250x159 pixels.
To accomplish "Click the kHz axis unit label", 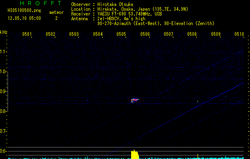I will coord(4,32).
